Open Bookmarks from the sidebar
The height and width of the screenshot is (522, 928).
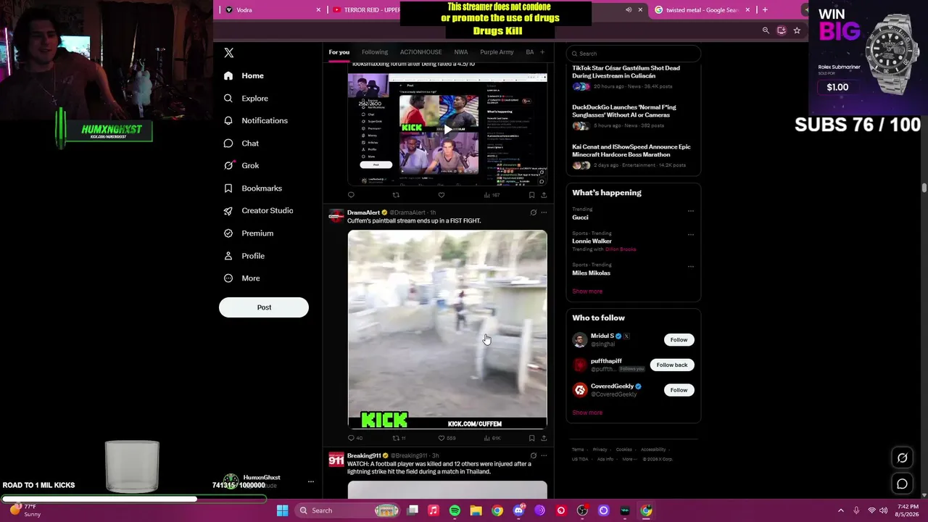(x=253, y=188)
